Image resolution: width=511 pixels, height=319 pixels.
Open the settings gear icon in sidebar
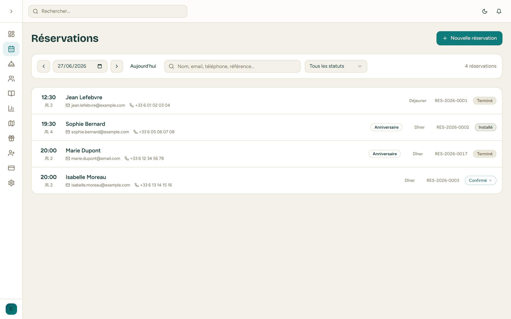tap(11, 183)
